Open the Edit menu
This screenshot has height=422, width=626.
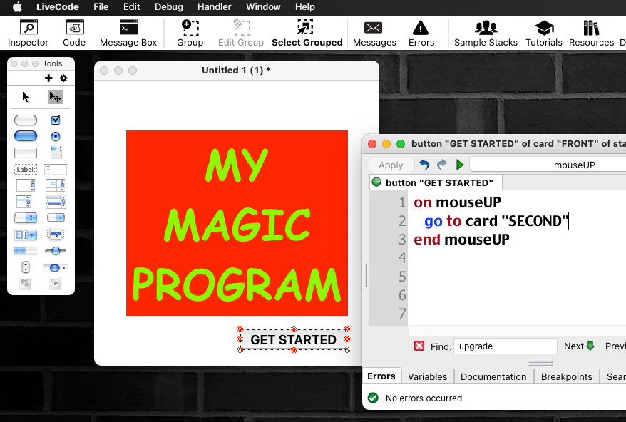pyautogui.click(x=131, y=7)
